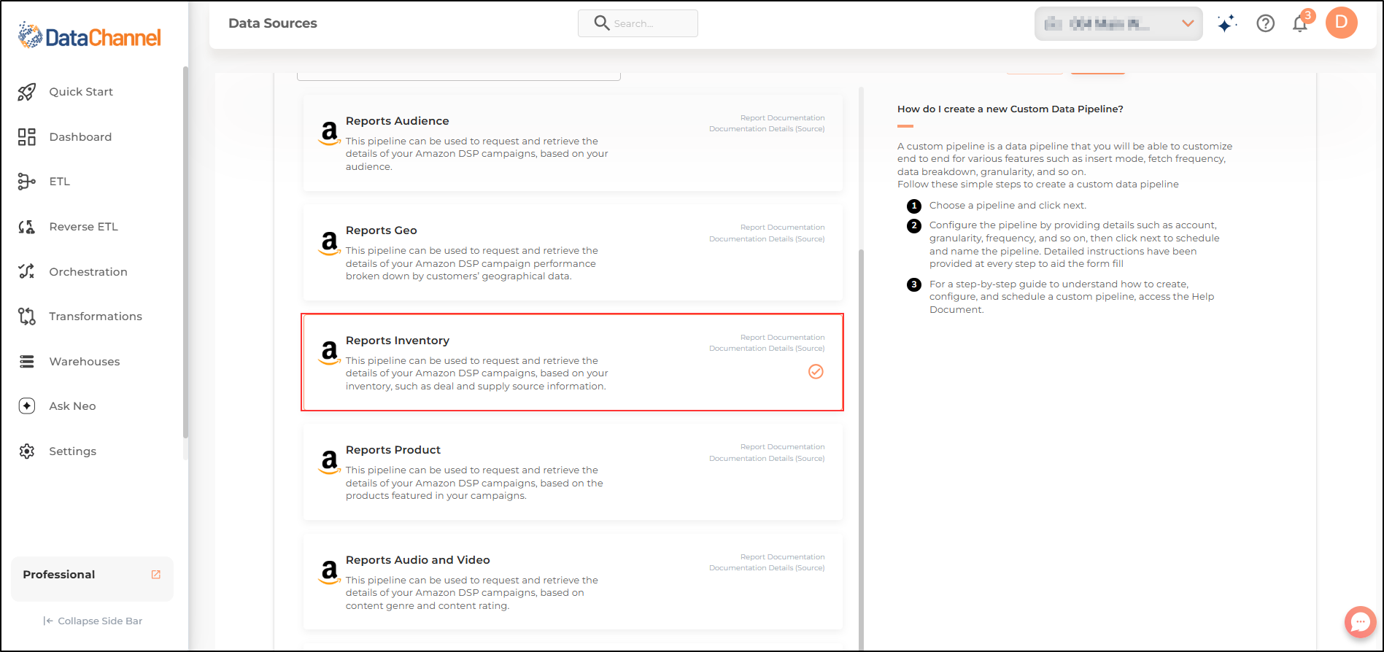This screenshot has height=652, width=1384.
Task: Click the ETL pipeline icon
Action: click(27, 182)
